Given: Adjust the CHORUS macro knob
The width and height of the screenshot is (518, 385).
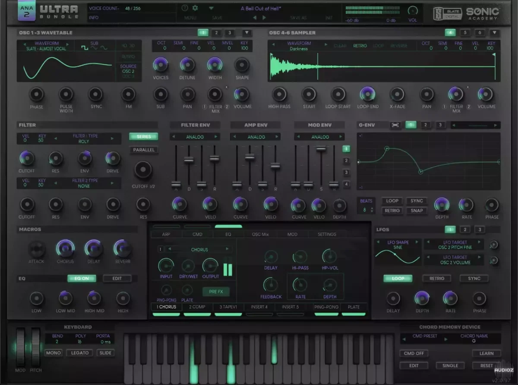Looking at the screenshot, I should pyautogui.click(x=65, y=249).
